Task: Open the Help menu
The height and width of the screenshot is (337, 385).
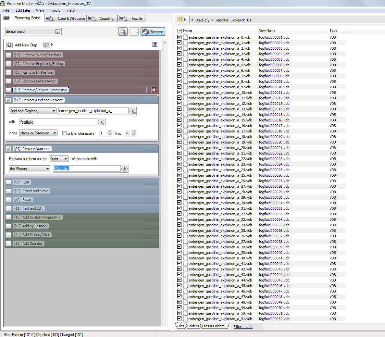Action: tap(70, 10)
